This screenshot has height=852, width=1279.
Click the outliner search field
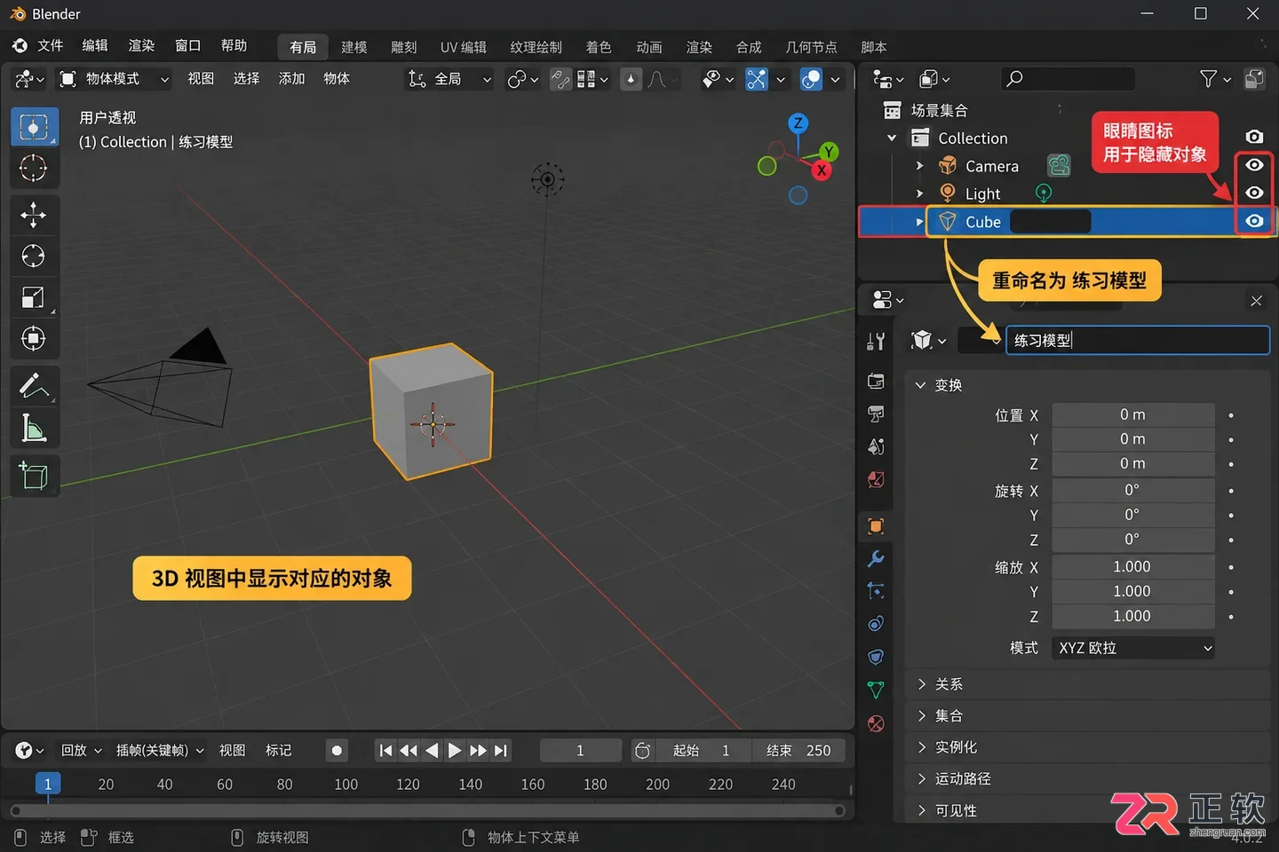tap(1068, 79)
